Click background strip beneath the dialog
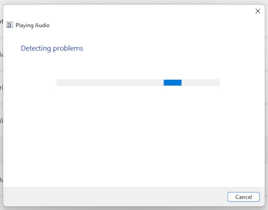This screenshot has width=268, height=210. pyautogui.click(x=134, y=208)
